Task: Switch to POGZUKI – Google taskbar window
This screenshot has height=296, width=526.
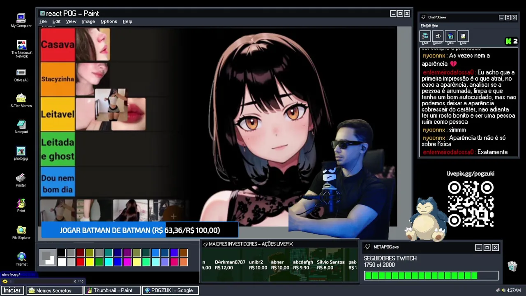Action: click(171, 290)
